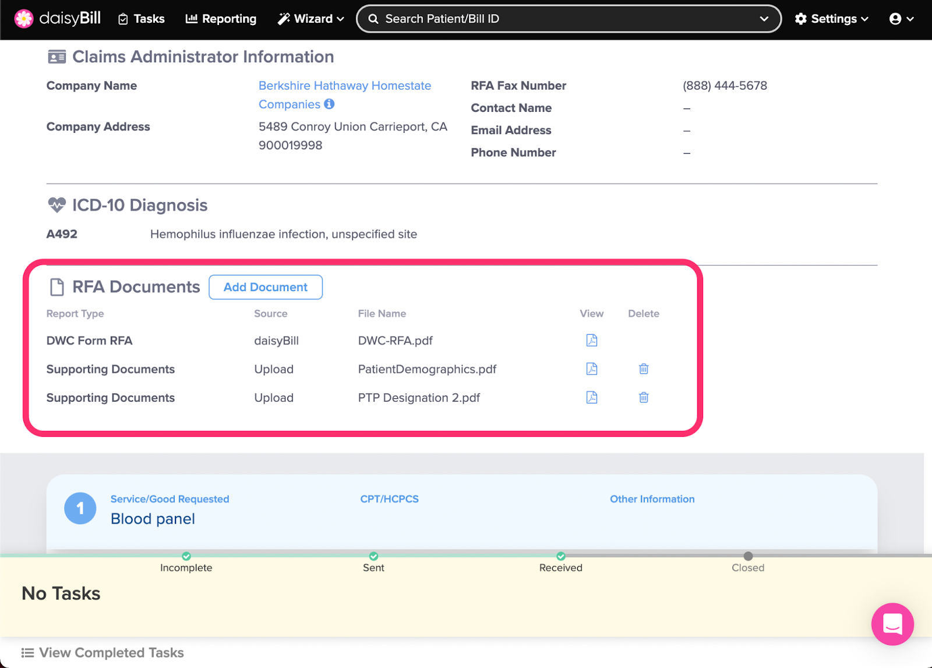Delete PTP Designation 2.pdf document

[x=644, y=398]
